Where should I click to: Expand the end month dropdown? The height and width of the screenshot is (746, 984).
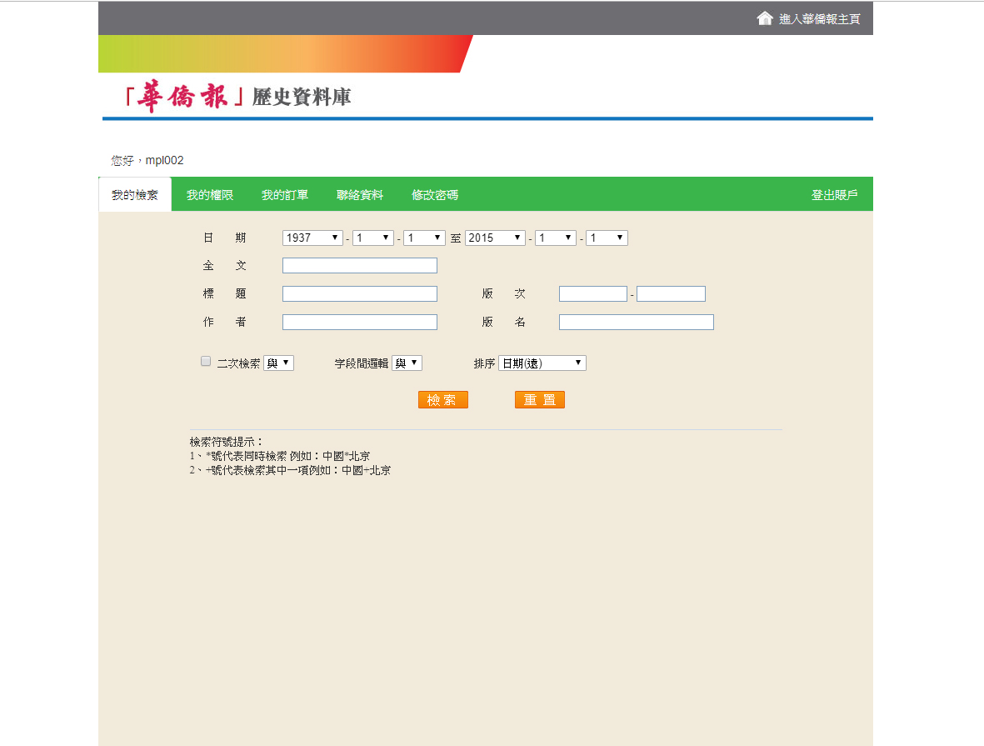556,238
